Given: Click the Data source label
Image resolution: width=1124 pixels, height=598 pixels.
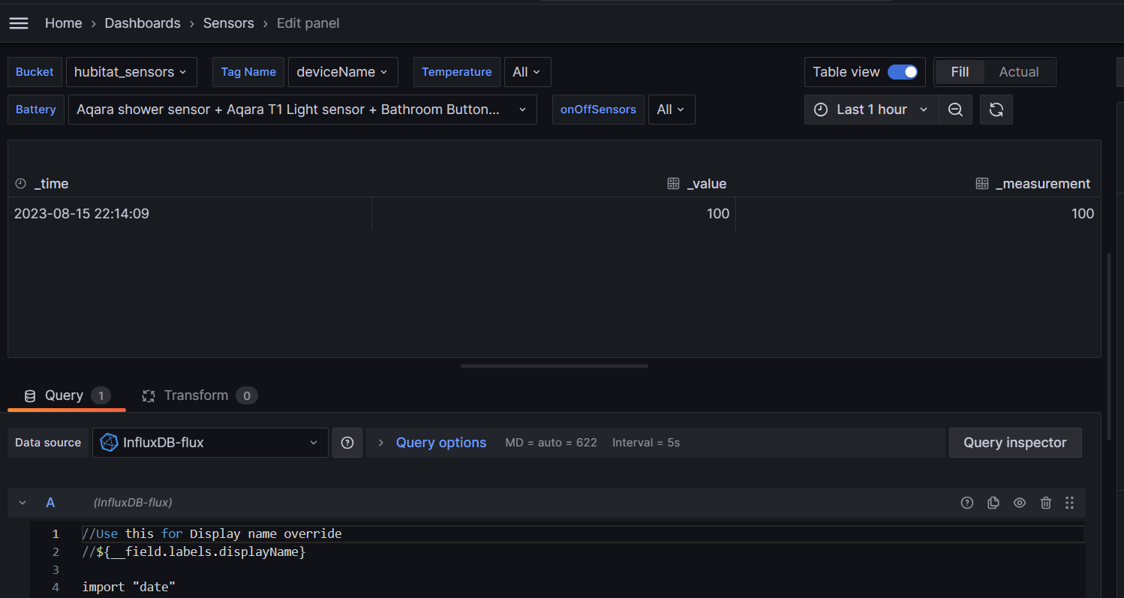Looking at the screenshot, I should pos(48,443).
